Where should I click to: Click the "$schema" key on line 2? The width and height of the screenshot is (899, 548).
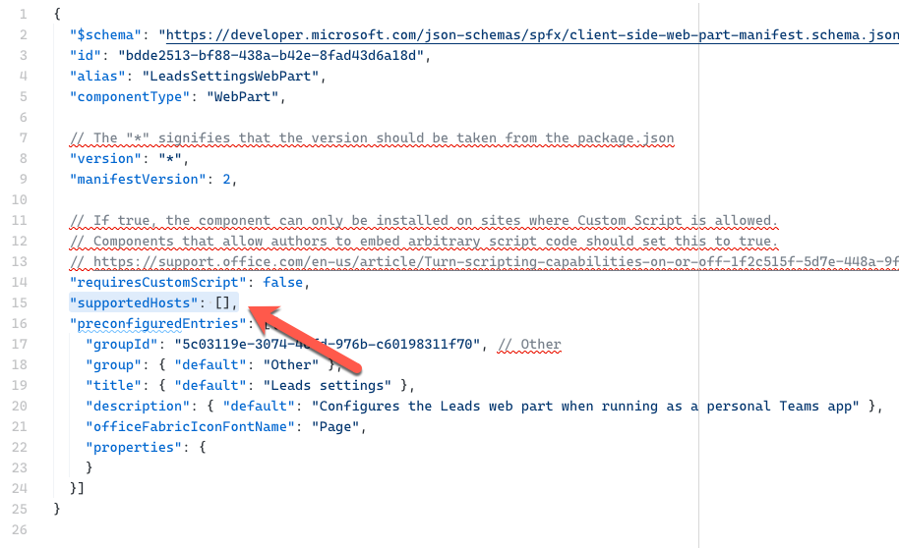coord(105,35)
